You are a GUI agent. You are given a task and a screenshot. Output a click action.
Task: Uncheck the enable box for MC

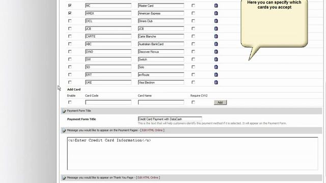pos(70,6)
